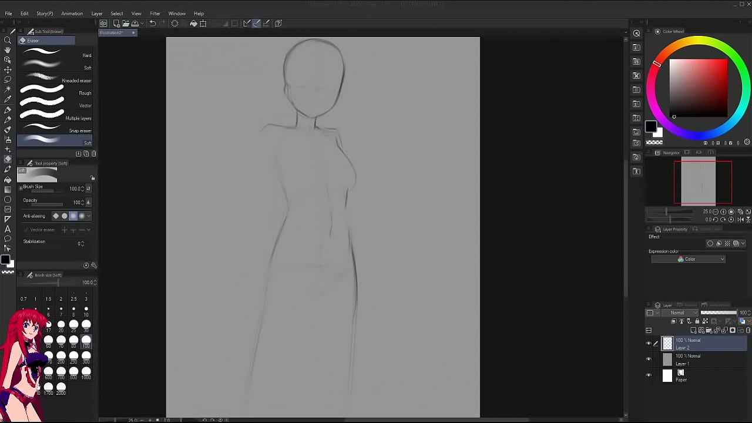Select the Zoom magnifier tool

coord(8,40)
